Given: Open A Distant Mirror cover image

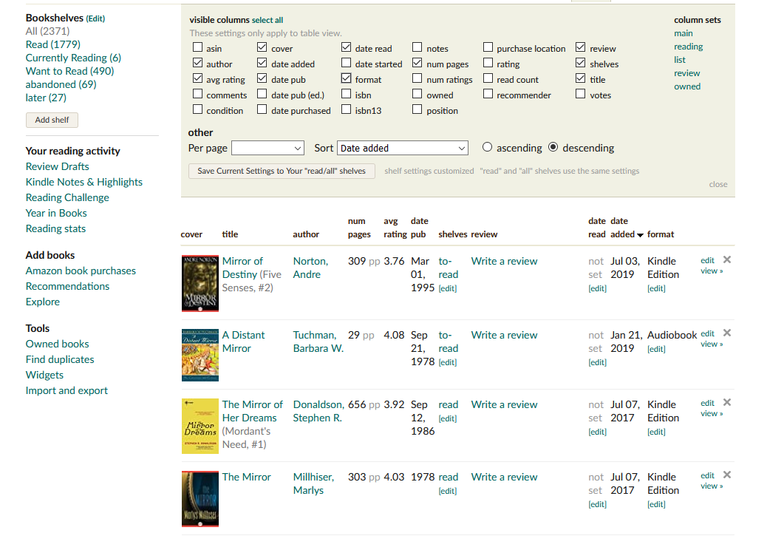Looking at the screenshot, I should (200, 355).
